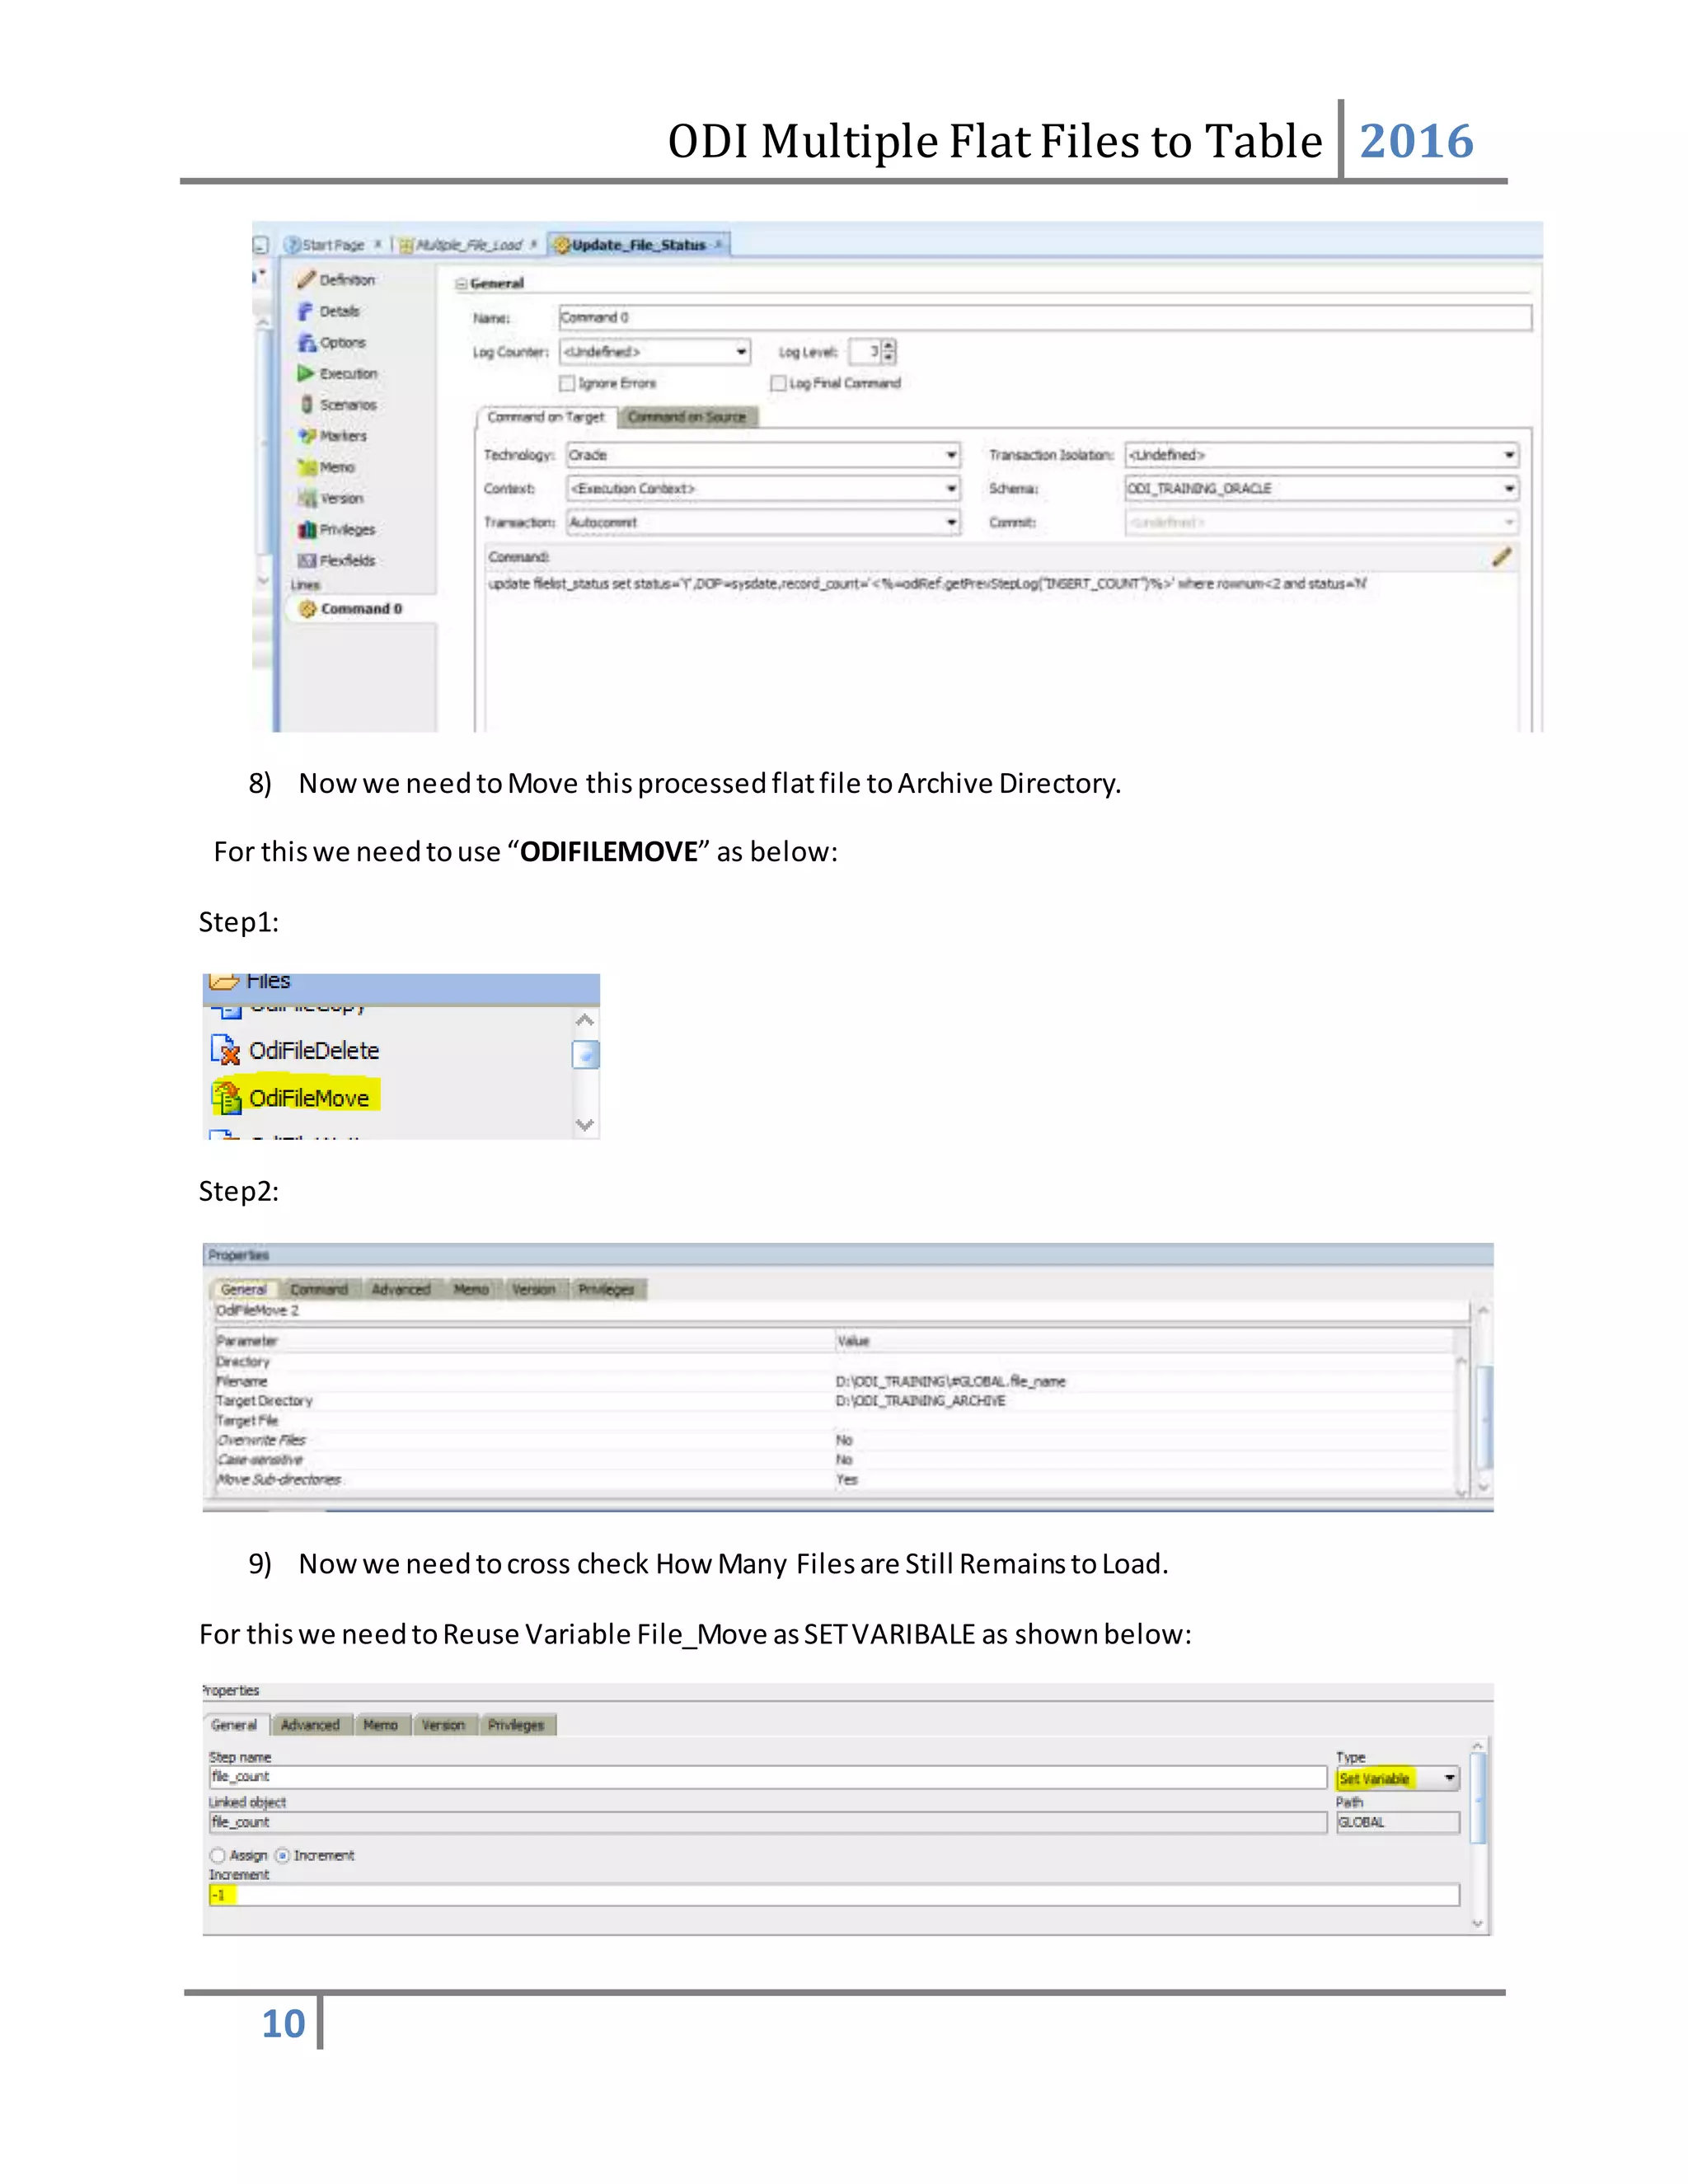Select Command 0 in the Lines list
The image size is (1688, 2184).
(x=361, y=608)
